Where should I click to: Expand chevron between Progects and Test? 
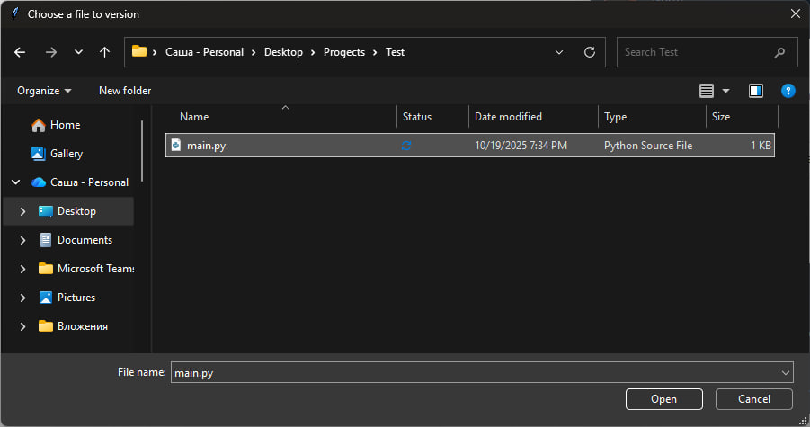click(x=375, y=52)
